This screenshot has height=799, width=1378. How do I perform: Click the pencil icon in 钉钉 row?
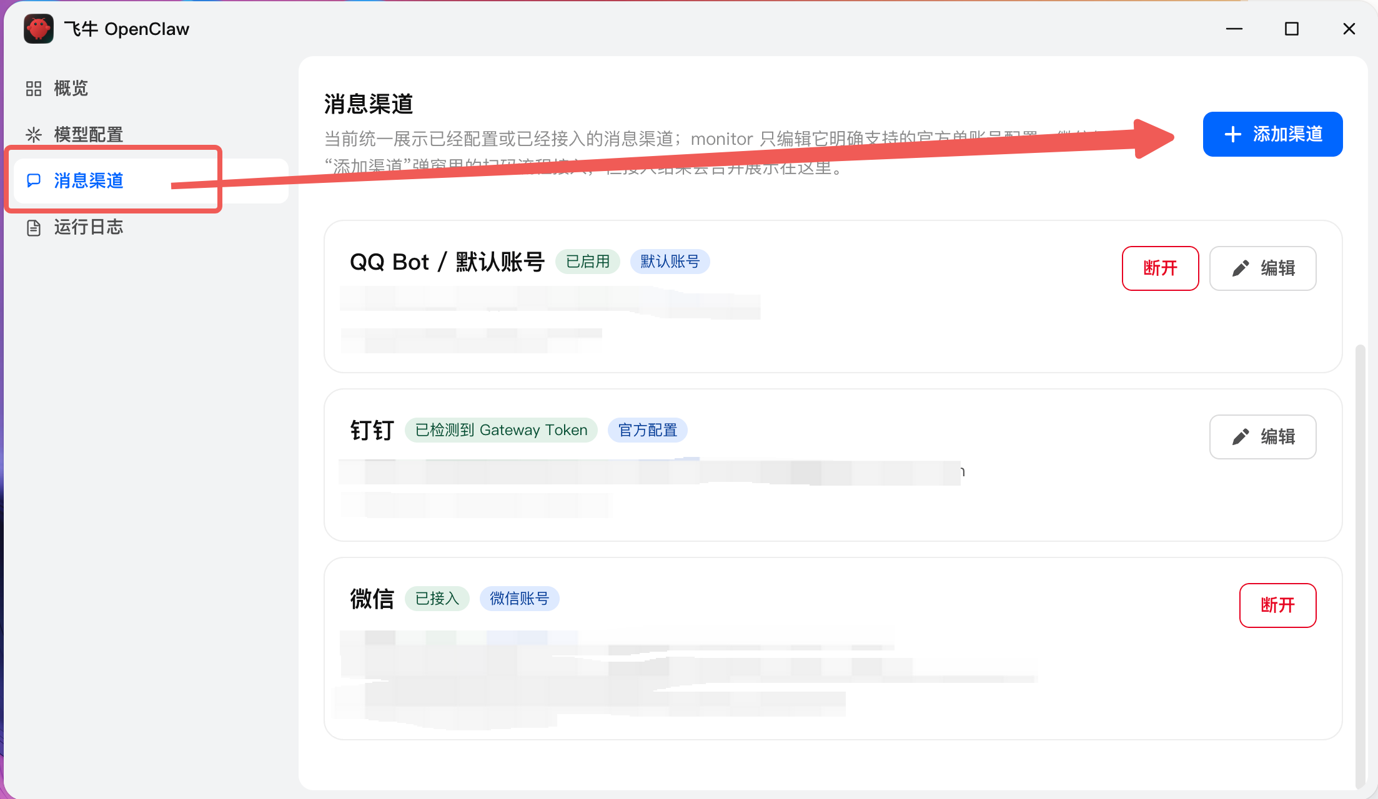(x=1240, y=437)
